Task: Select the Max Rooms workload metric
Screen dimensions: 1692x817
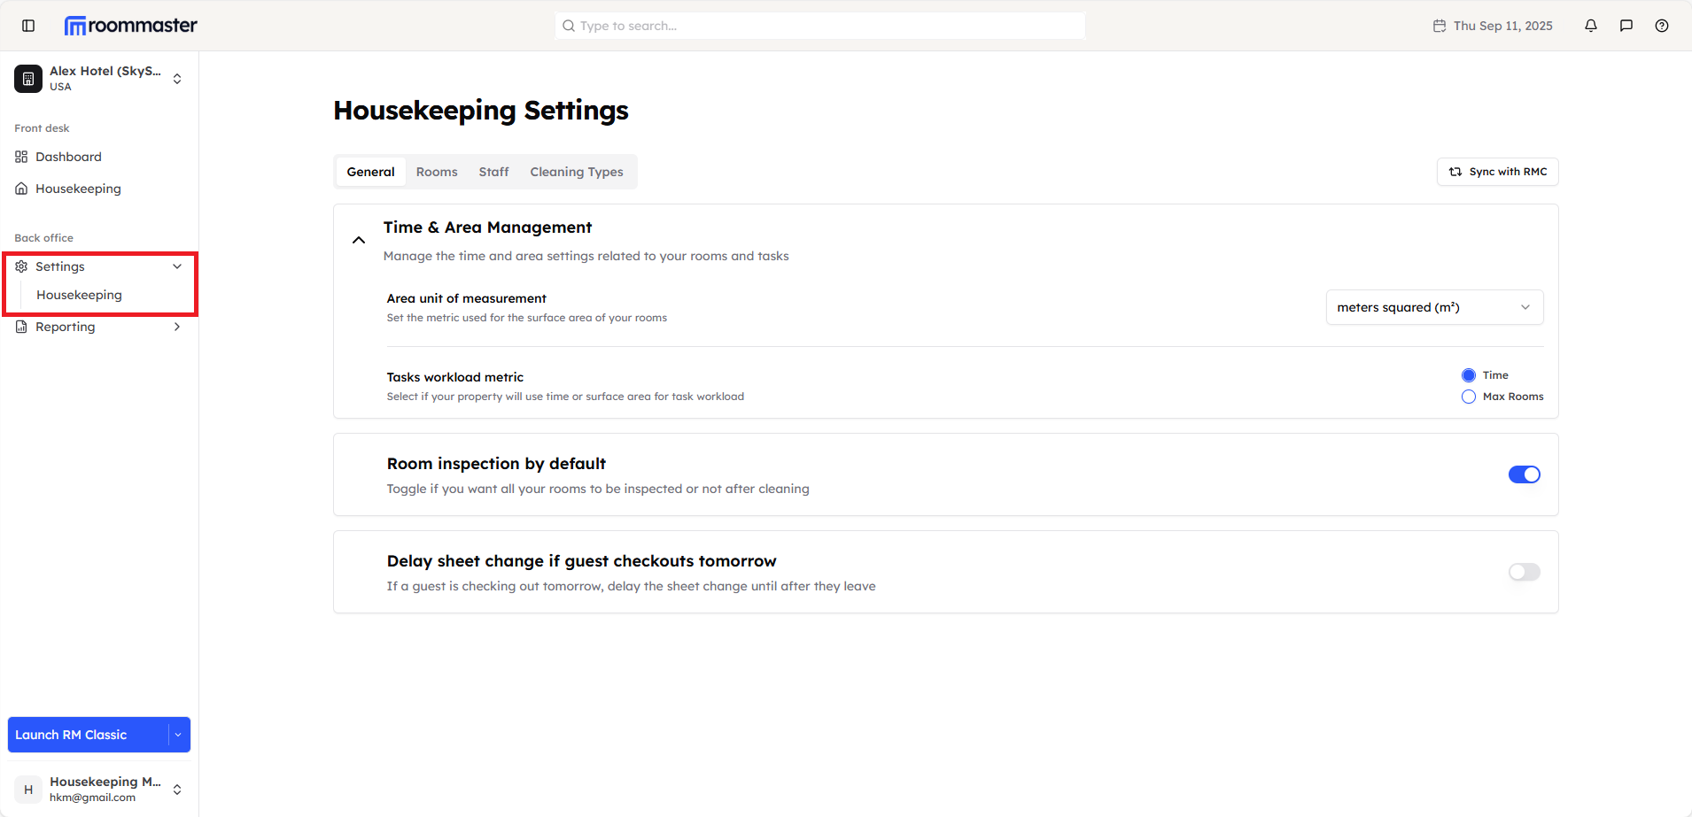Action: pyautogui.click(x=1468, y=396)
